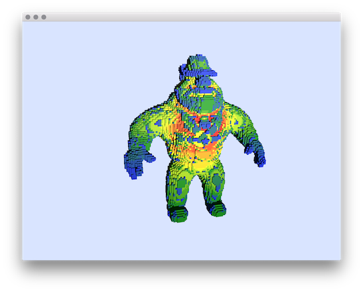This screenshot has height=292, width=363.
Task: Click the middle gray window control button
Action: (x=36, y=17)
